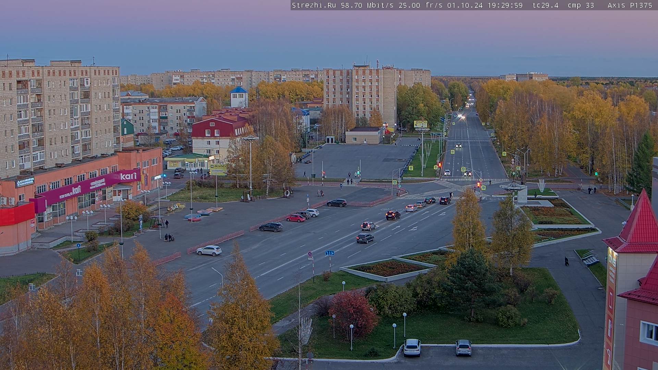The width and height of the screenshot is (658, 370).
Task: Click the large white kari store sign
Action: 128,176
